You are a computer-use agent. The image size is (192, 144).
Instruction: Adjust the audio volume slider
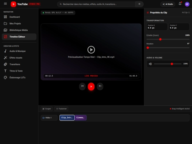pos(167,64)
